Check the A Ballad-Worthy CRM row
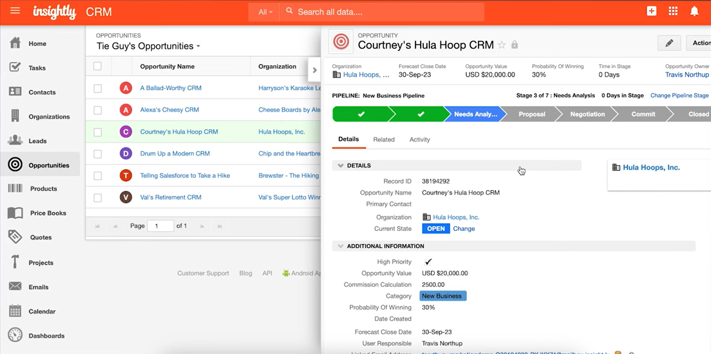This screenshot has width=711, height=354. pos(98,88)
